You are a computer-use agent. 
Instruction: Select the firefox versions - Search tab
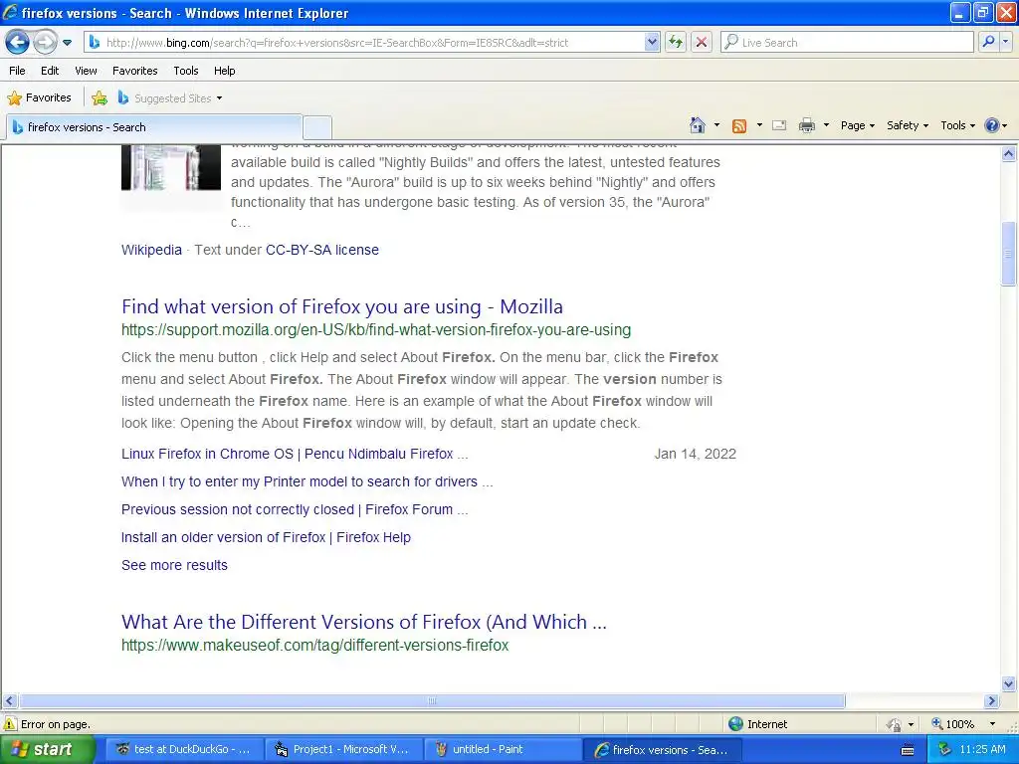pos(153,127)
